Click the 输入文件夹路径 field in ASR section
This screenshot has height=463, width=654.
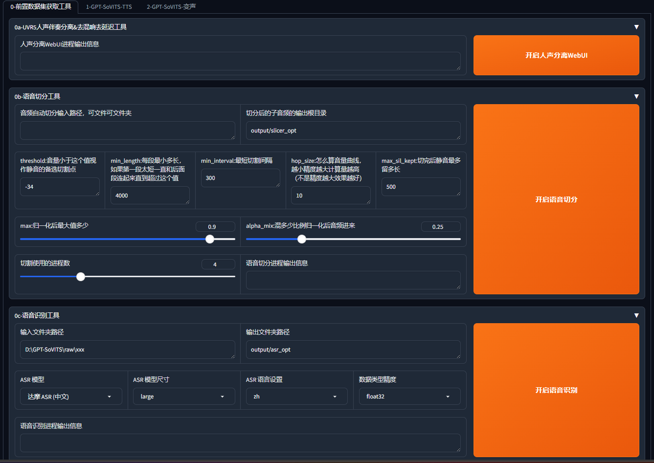coord(127,350)
